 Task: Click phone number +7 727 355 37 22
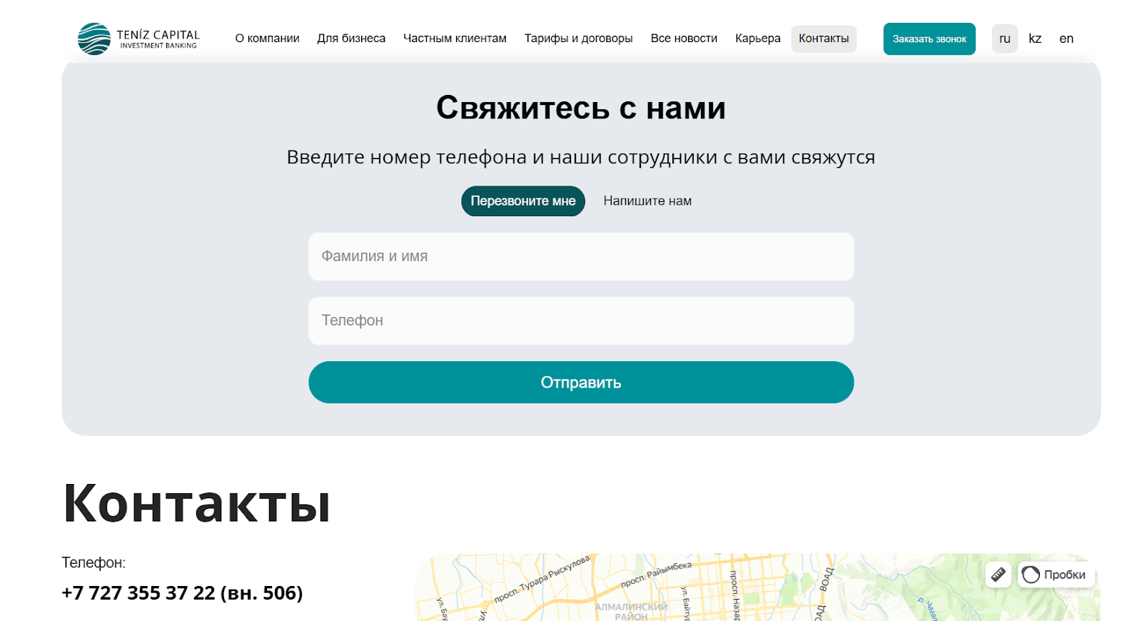click(182, 593)
